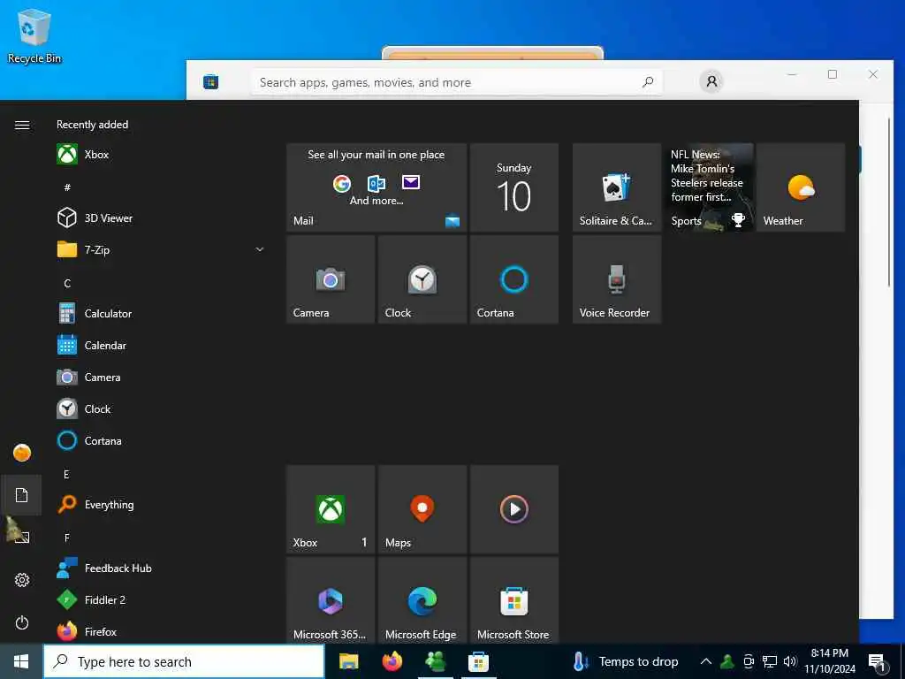Open the Mail live tile
Screen dimensions: 905x679
click(x=376, y=187)
